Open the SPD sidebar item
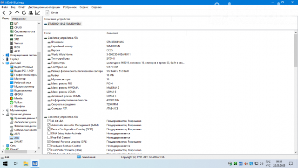Image resolution: width=298 pixels, height=168 pixels. coord(17,39)
